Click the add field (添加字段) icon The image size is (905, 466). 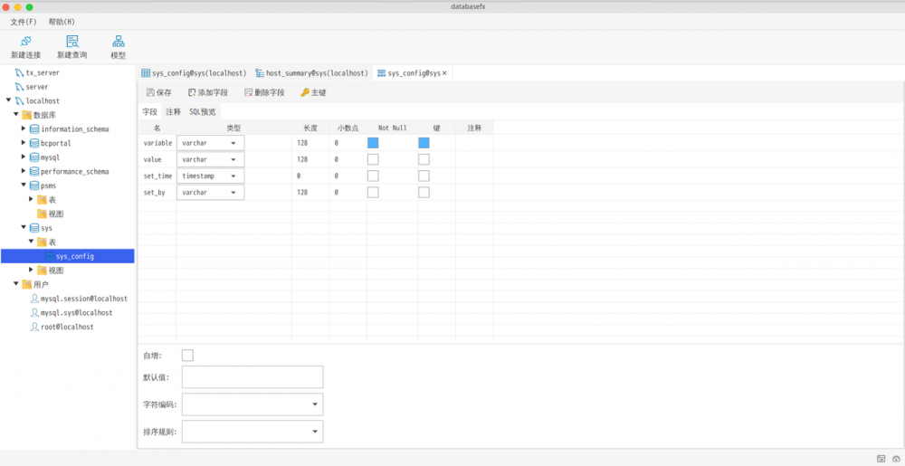pyautogui.click(x=192, y=92)
